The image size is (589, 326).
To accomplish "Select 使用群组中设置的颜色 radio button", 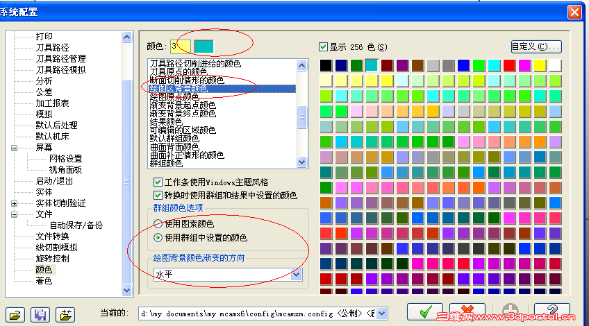I will (158, 238).
